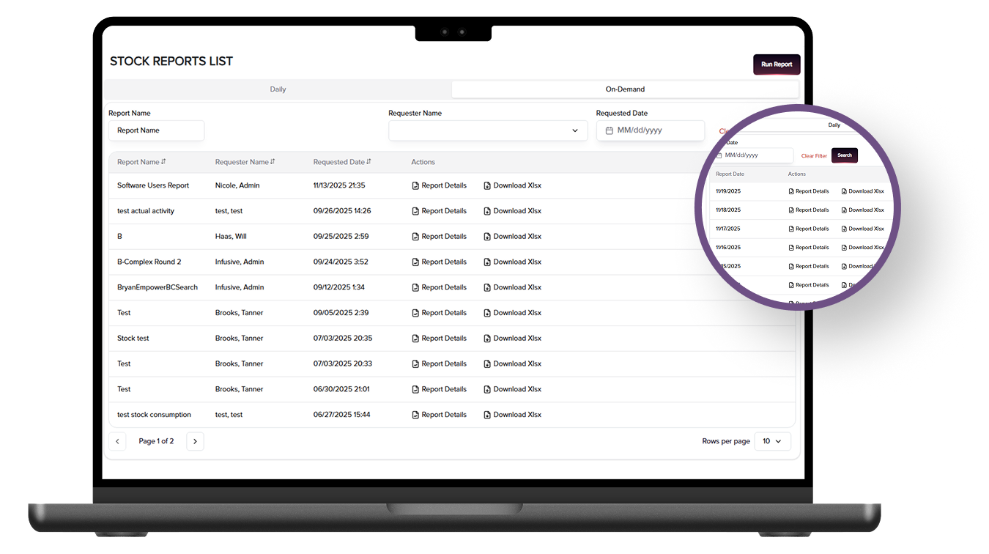Click Report Details icon for 11/19/2025 in magnified circle
Screen dimensions: 989x554
pos(791,191)
